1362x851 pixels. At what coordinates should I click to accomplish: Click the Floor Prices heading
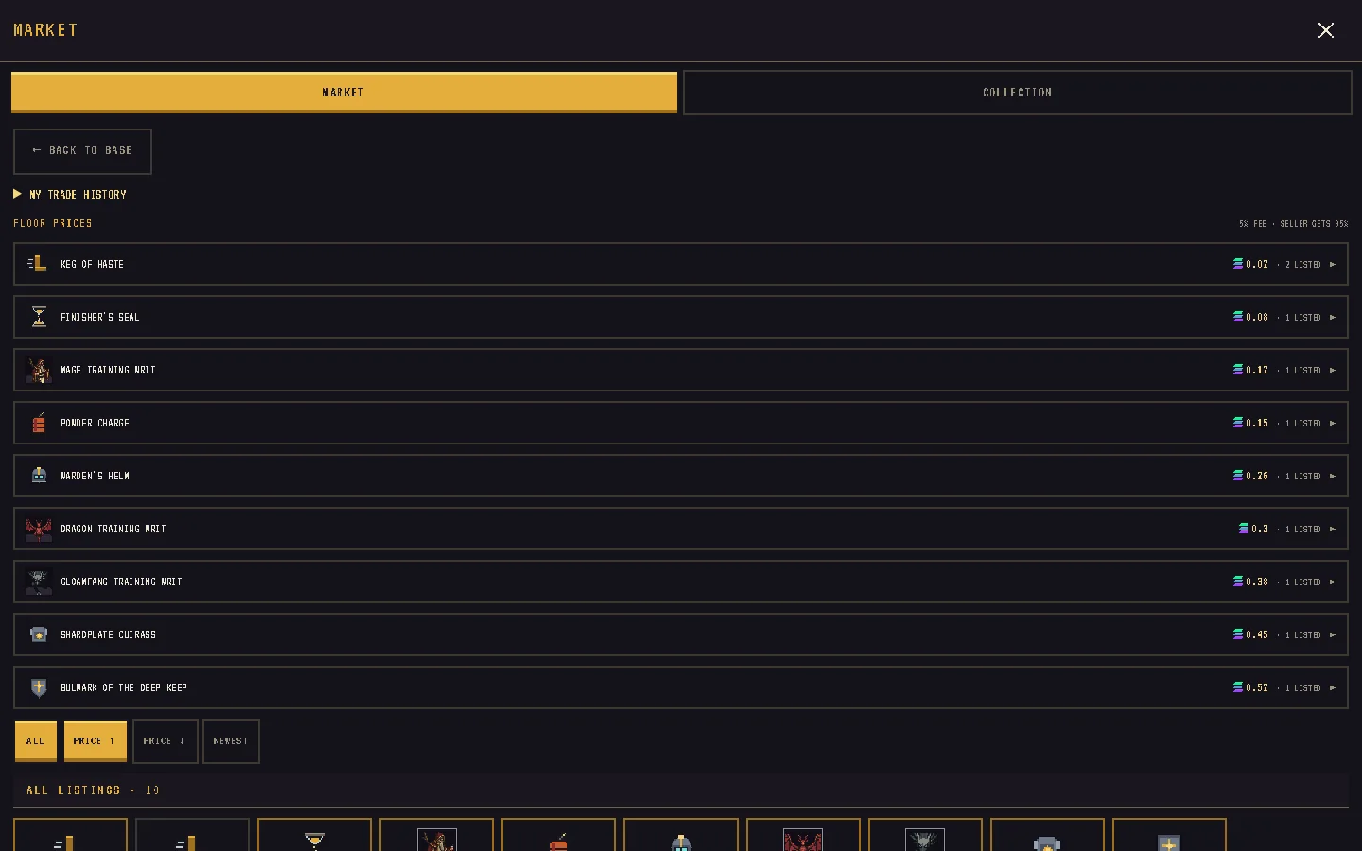click(53, 223)
